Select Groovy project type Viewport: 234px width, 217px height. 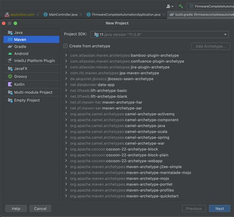pyautogui.click(x=31, y=77)
